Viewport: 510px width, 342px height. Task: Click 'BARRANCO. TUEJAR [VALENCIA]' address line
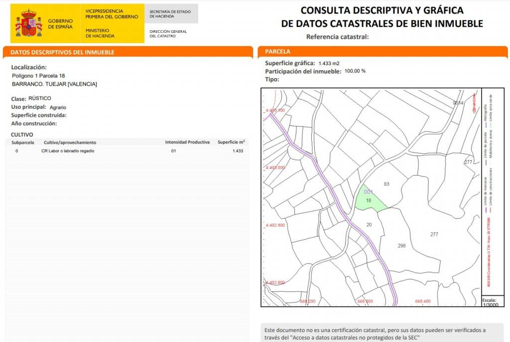54,84
